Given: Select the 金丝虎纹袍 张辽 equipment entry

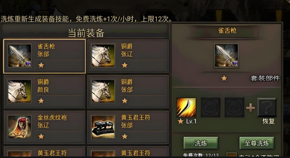Looking at the screenshot, I should [x=44, y=127].
